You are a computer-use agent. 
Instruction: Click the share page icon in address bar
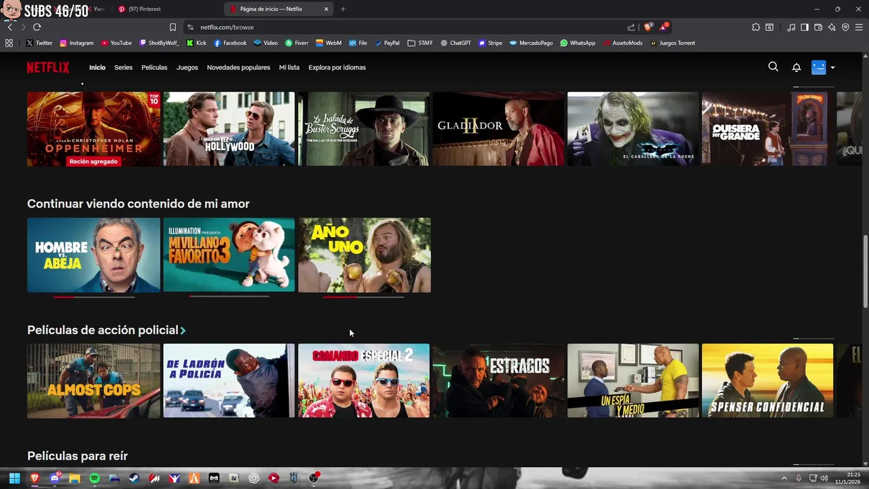tap(631, 27)
